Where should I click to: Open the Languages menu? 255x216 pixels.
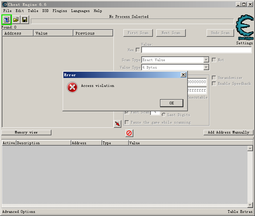(x=80, y=11)
